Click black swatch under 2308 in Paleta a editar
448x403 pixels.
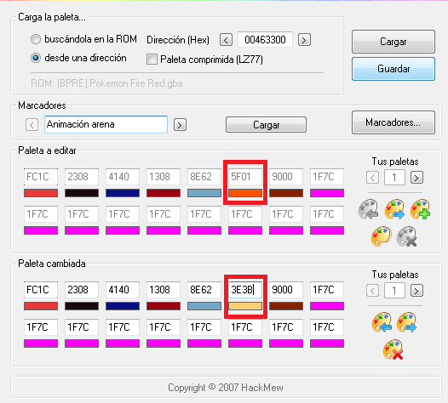click(82, 193)
